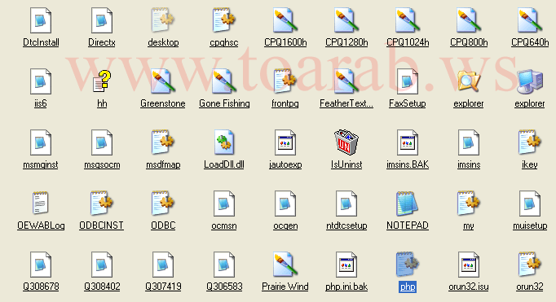Click the DtcInstall file label
This screenshot has width=556, height=302.
[x=41, y=42]
